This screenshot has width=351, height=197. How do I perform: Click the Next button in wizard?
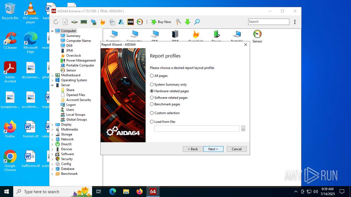tap(213, 149)
